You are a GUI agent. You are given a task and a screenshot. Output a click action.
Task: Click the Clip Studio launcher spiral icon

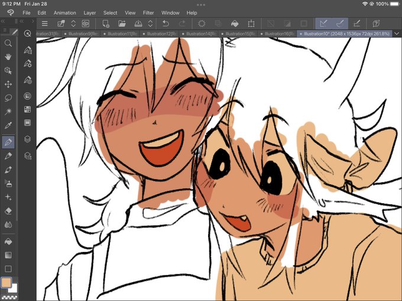(85, 24)
